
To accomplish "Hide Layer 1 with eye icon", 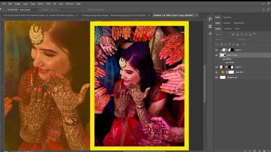I will point(216,67).
